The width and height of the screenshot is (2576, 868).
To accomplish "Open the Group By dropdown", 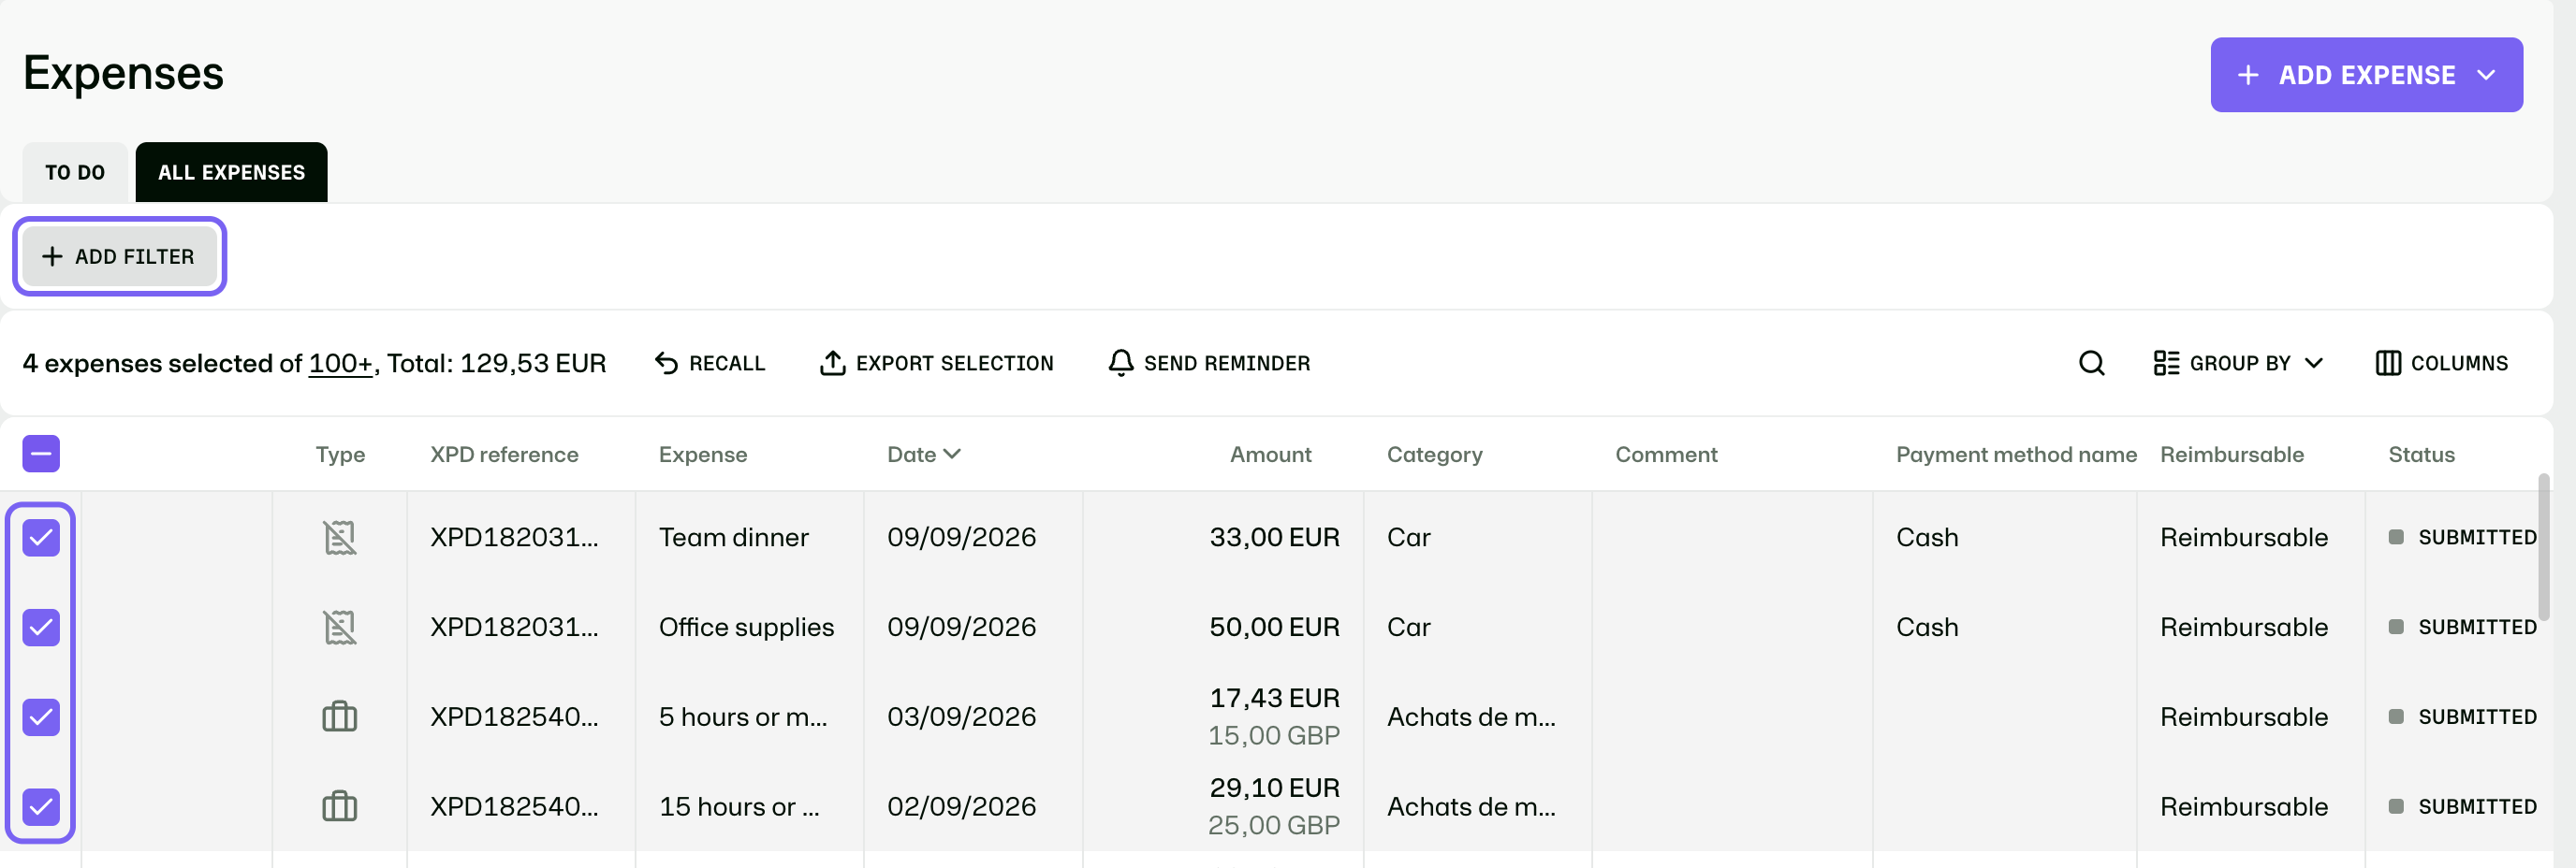I will point(2238,363).
